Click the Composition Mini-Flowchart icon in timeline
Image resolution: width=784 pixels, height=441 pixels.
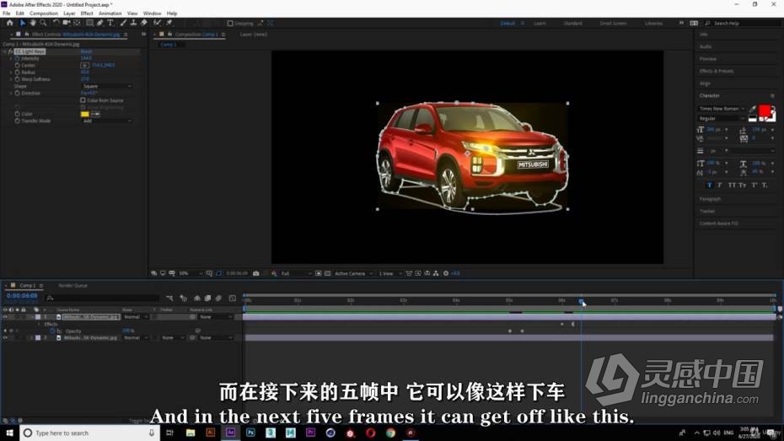(170, 298)
